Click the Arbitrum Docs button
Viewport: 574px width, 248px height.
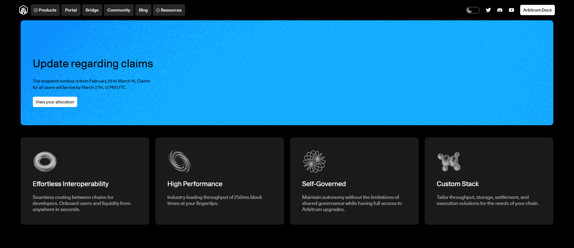[x=537, y=10]
